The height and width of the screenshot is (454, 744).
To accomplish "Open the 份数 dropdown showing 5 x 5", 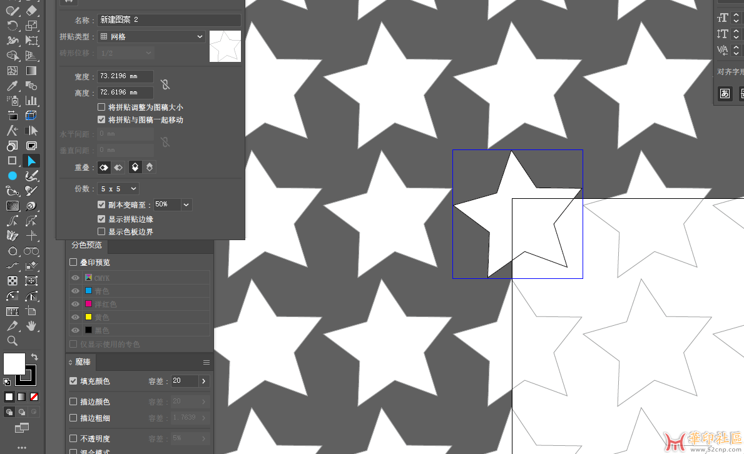I will [118, 189].
